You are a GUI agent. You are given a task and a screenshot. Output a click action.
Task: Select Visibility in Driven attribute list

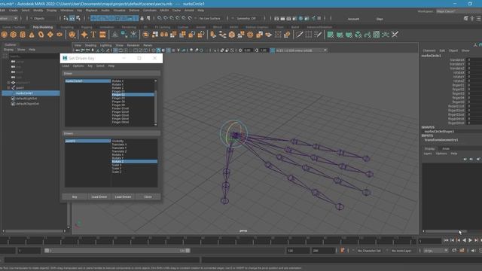[134, 141]
